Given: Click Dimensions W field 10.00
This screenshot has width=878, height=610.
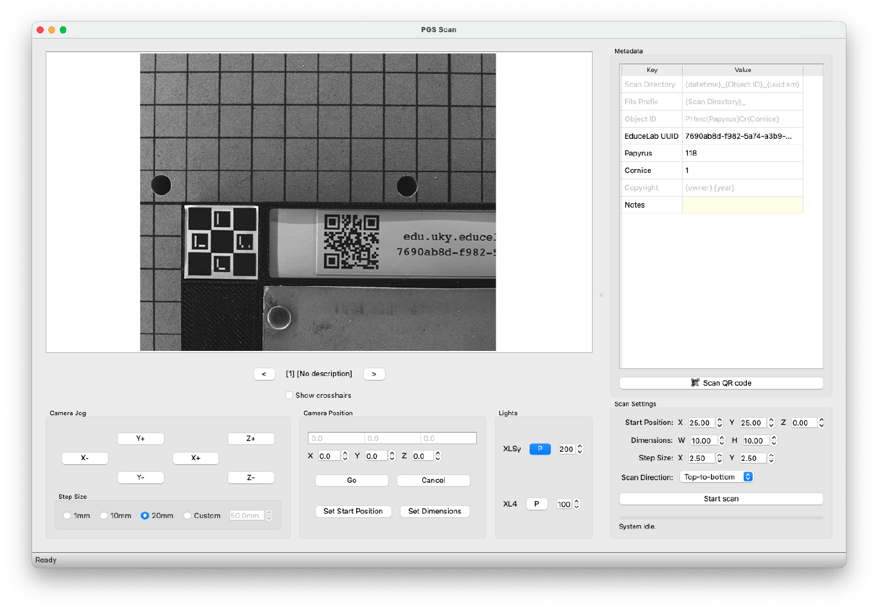Looking at the screenshot, I should pos(704,441).
